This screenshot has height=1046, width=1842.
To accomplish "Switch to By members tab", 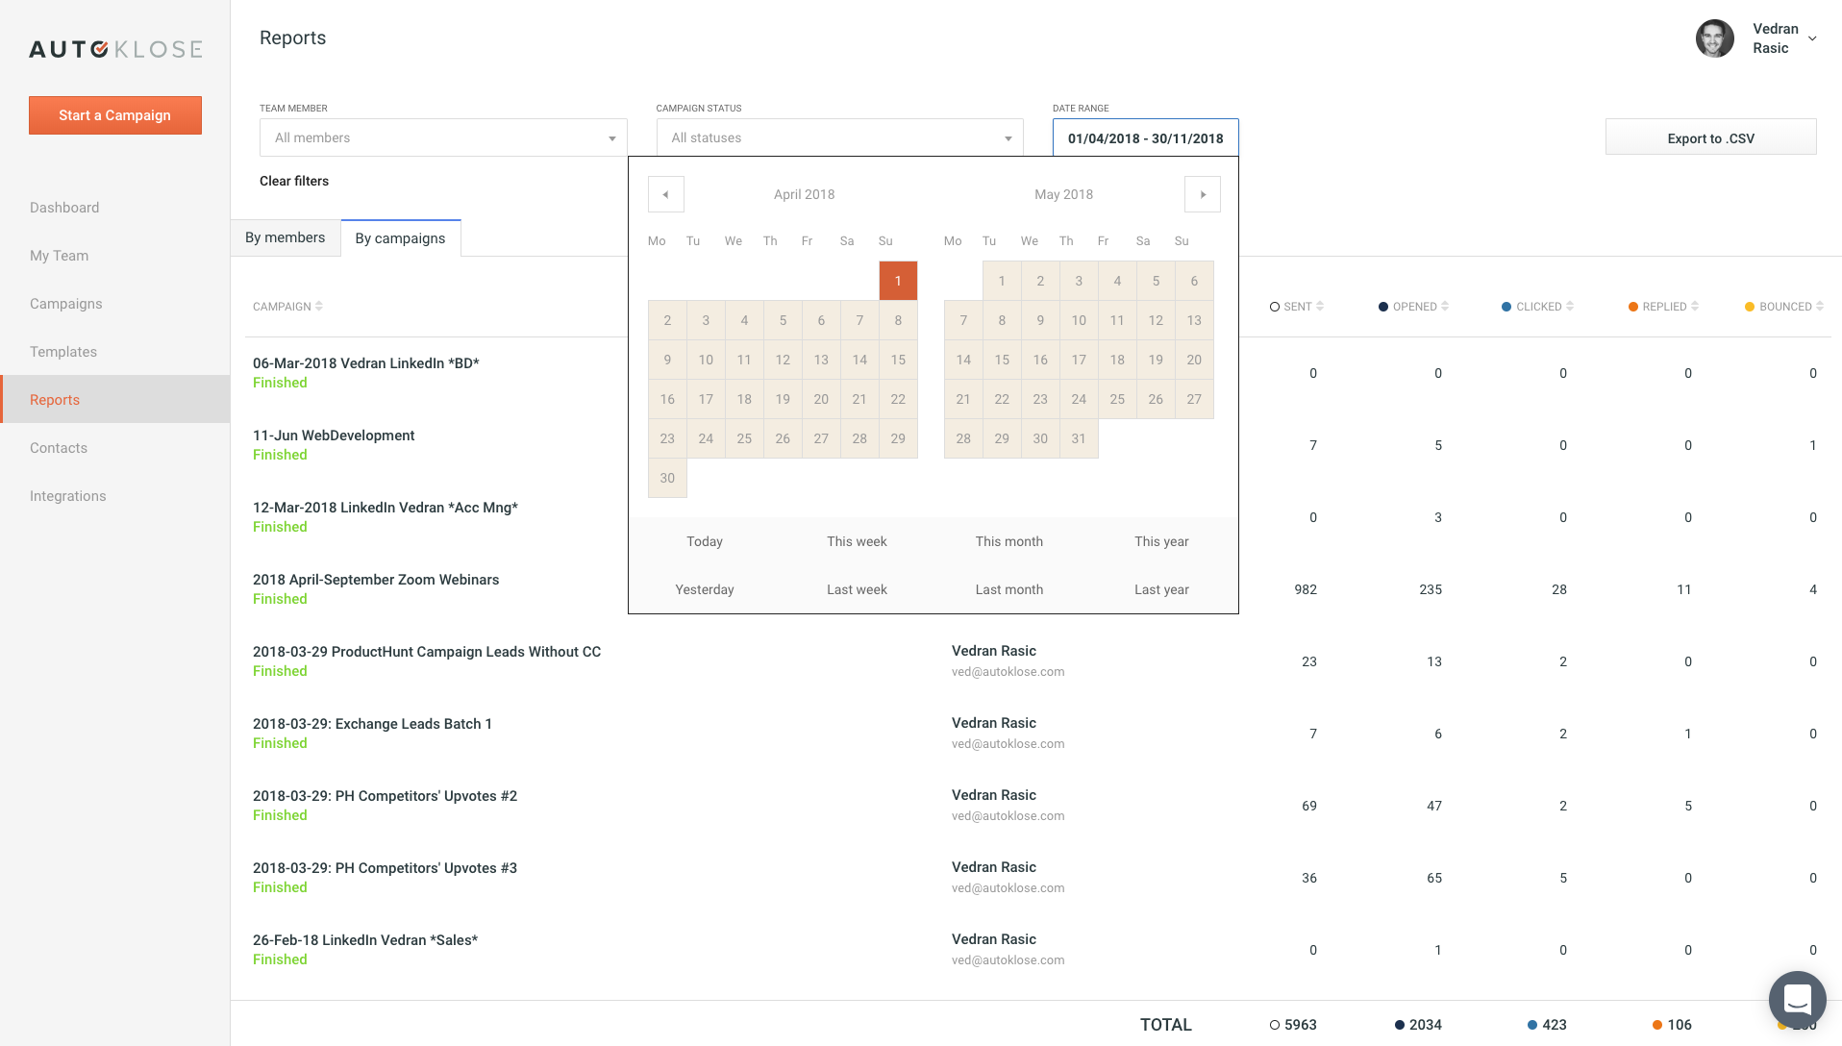I will click(285, 237).
